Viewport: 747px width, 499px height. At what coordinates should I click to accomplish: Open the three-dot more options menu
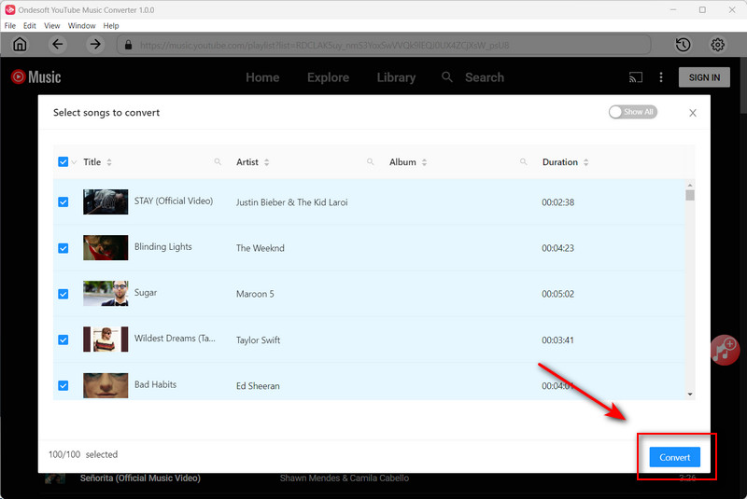pyautogui.click(x=661, y=77)
